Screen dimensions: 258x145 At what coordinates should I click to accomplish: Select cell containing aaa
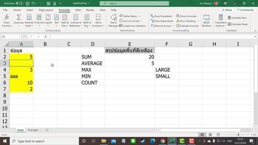pyautogui.click(x=21, y=76)
